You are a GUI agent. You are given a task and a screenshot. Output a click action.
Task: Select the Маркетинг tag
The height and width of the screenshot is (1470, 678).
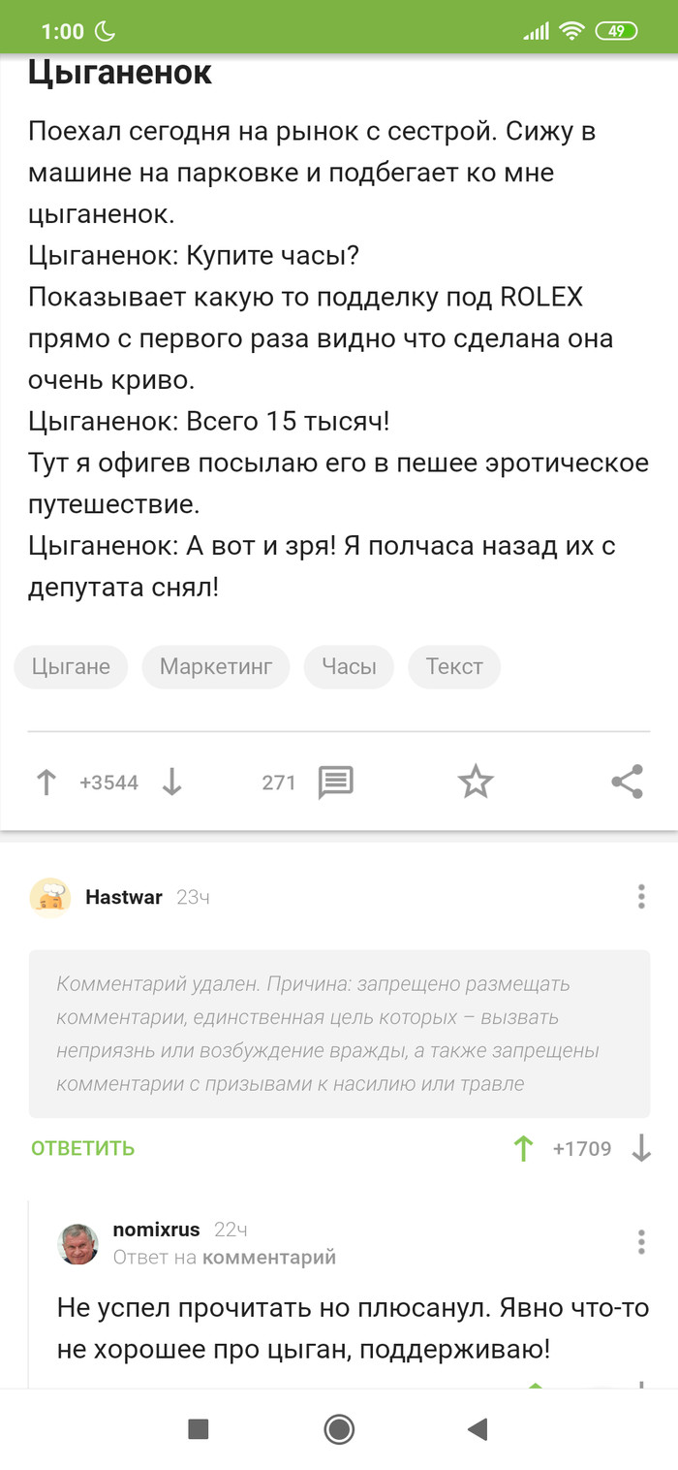pos(215,666)
